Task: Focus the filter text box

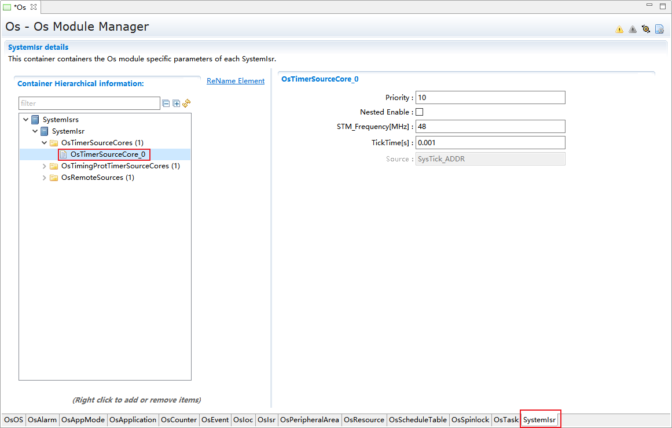Action: (89, 104)
